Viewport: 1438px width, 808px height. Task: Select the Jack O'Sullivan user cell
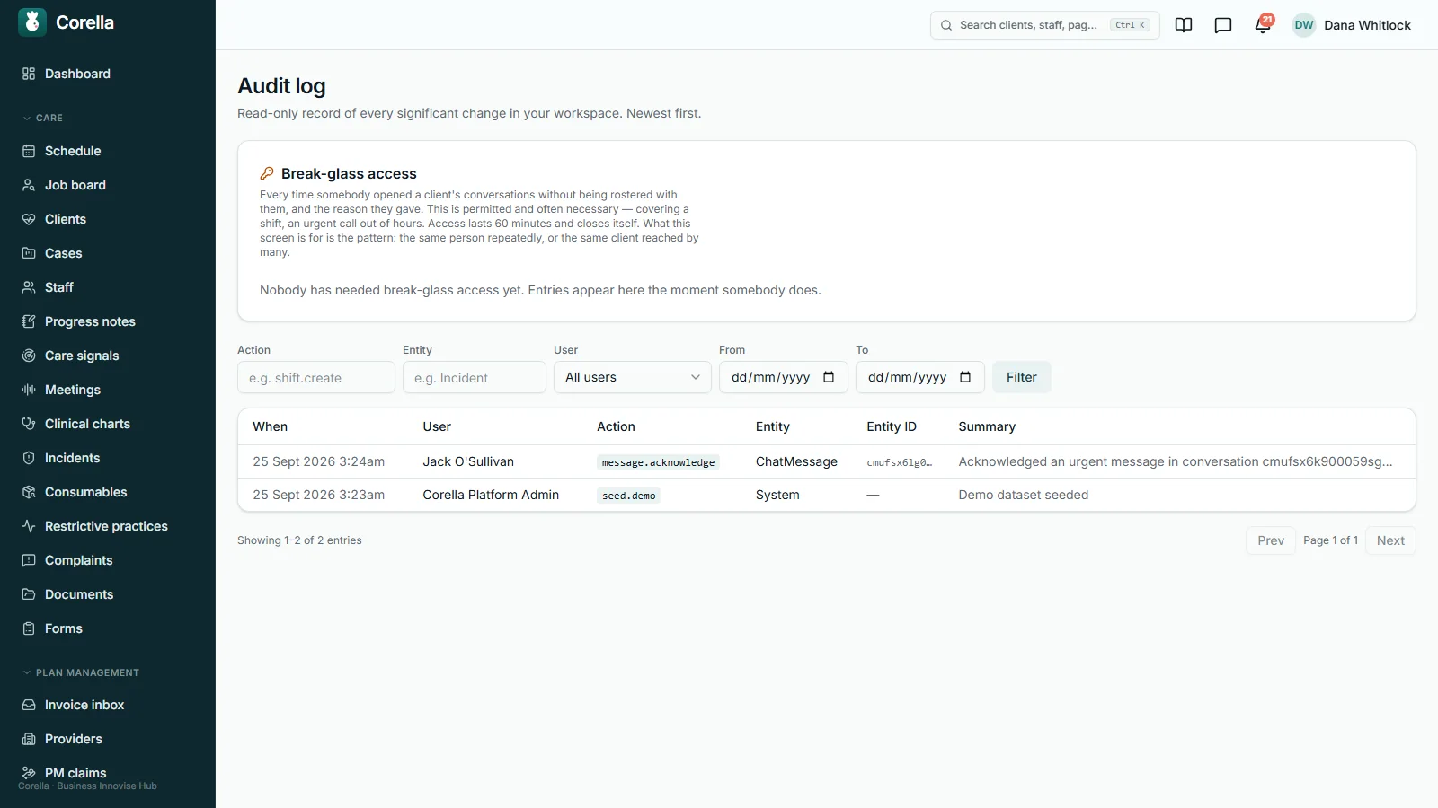tap(468, 461)
